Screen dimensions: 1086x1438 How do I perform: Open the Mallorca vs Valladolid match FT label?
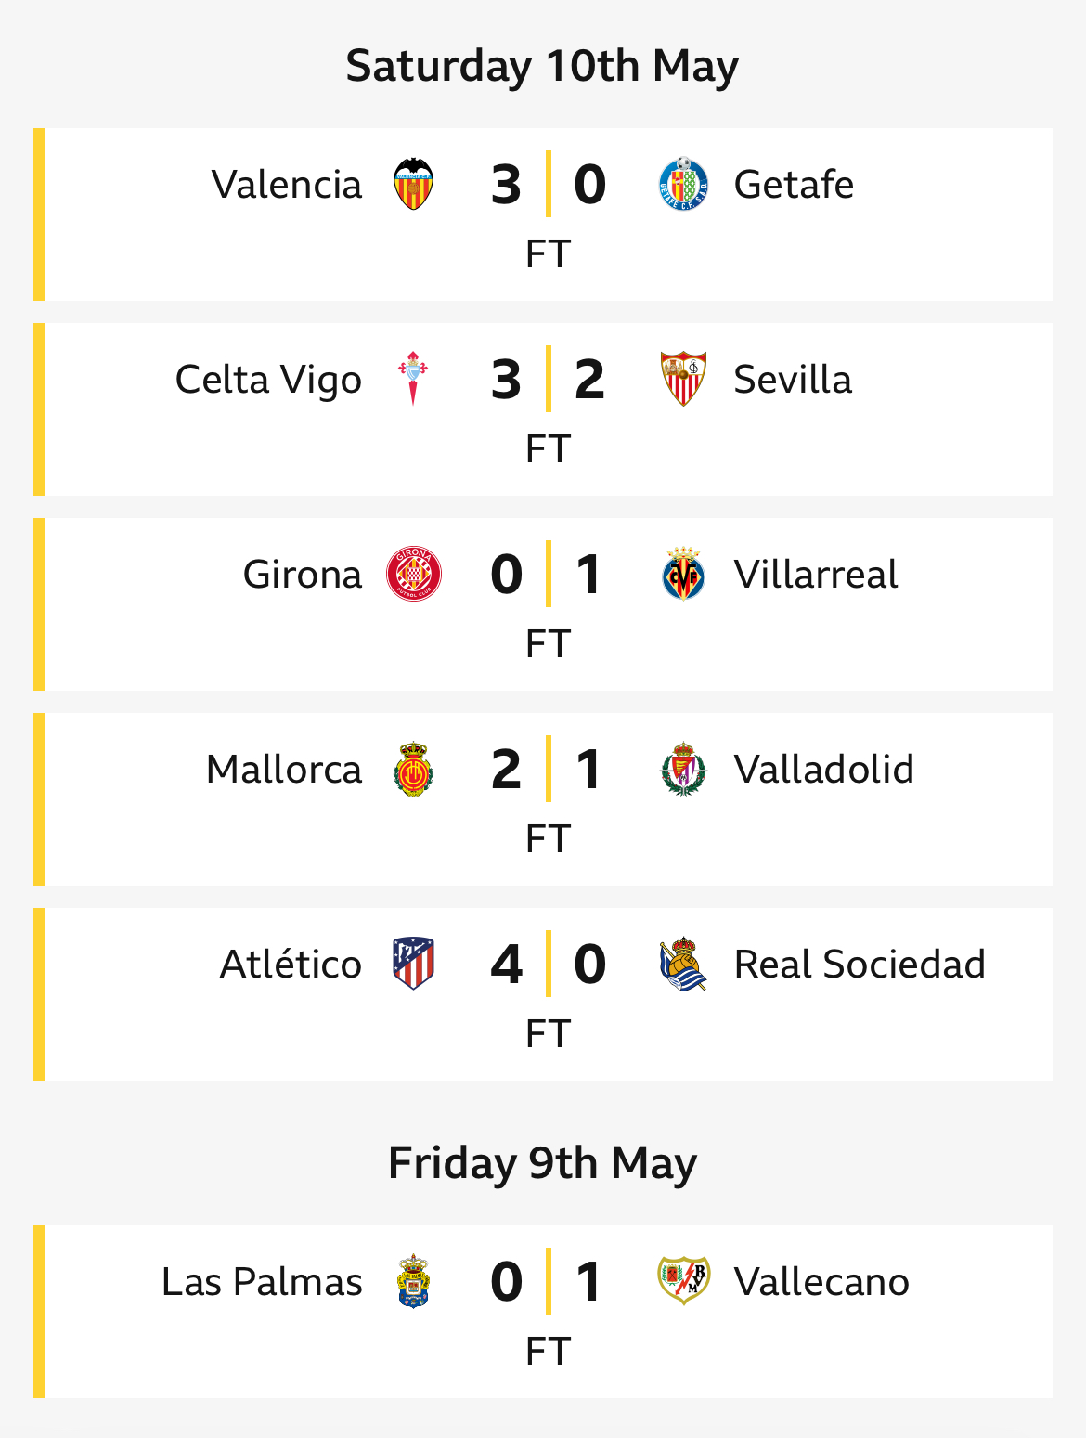[x=548, y=838]
